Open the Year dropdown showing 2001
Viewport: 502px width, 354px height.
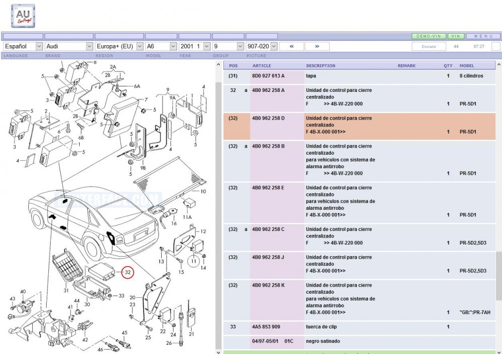click(x=195, y=47)
